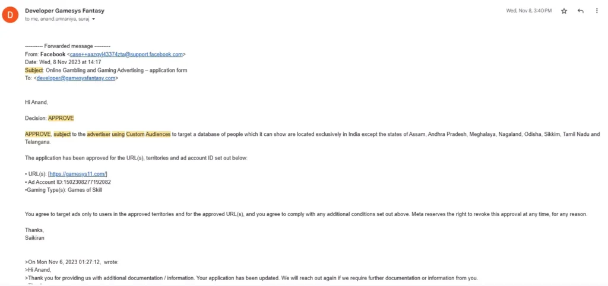Open the https://gamesys11.com/ URL link
Image resolution: width=608 pixels, height=286 pixels.
click(78, 174)
